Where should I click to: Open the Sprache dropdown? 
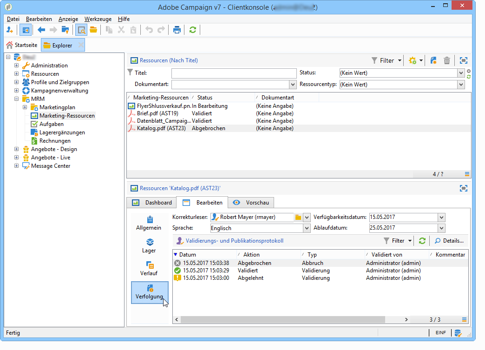coord(306,228)
